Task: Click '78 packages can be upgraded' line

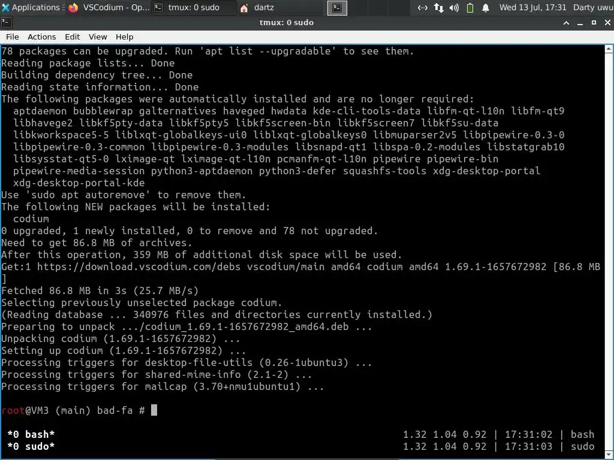Action: tap(207, 52)
